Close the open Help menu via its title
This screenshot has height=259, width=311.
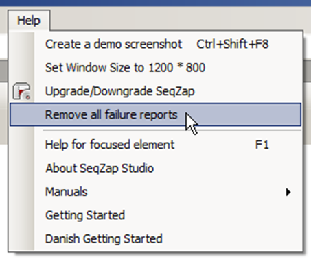pyautogui.click(x=29, y=21)
